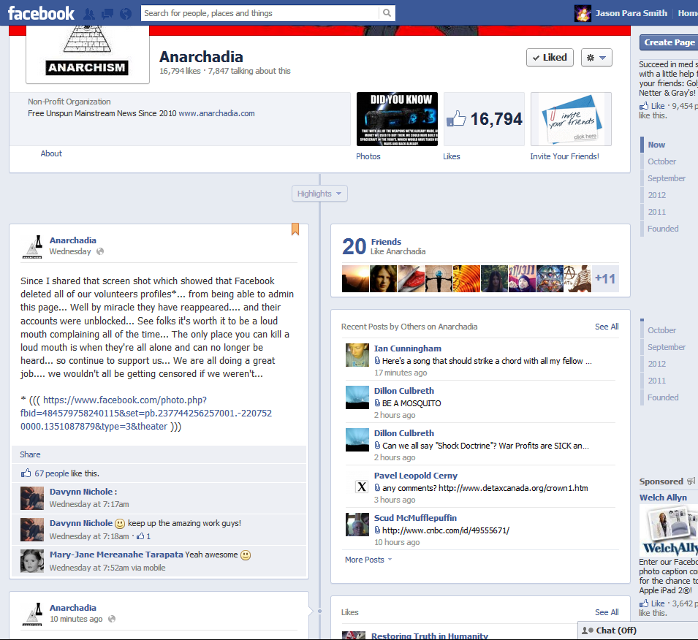Click the Facebook logo
The height and width of the screenshot is (640, 698).
click(x=41, y=13)
